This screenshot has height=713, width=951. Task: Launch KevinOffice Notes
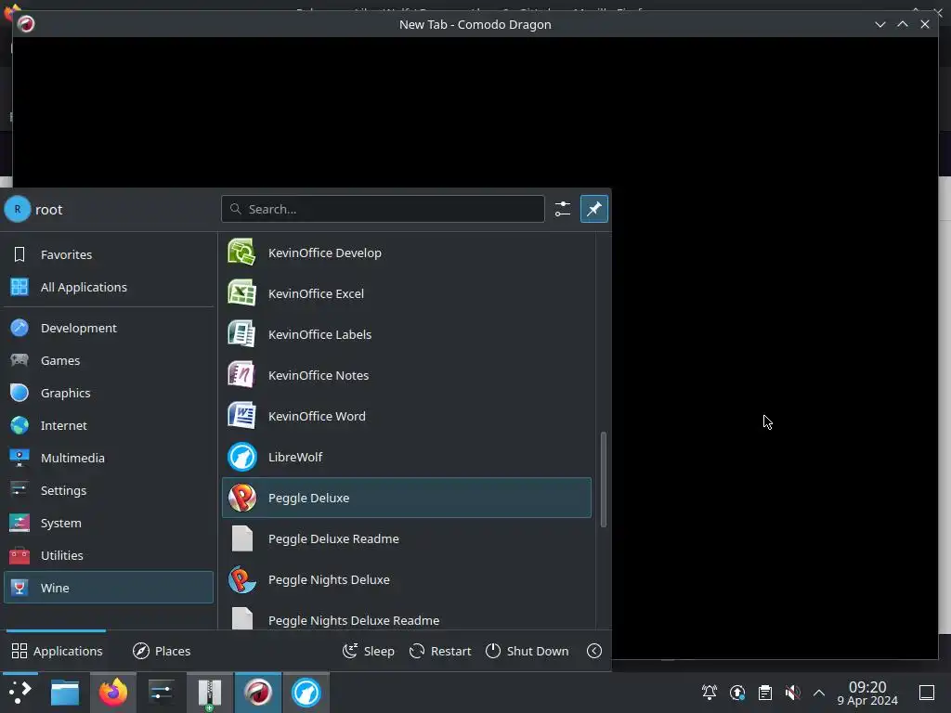(x=407, y=375)
